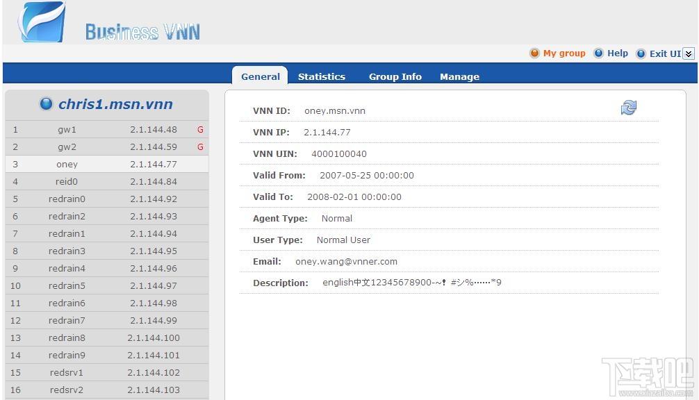
Task: Select the redrain5 member row
Action: pyautogui.click(x=107, y=286)
